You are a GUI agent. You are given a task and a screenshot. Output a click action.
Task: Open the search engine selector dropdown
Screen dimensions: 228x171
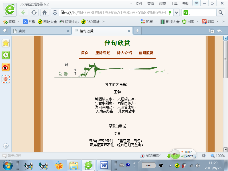click(x=187, y=13)
